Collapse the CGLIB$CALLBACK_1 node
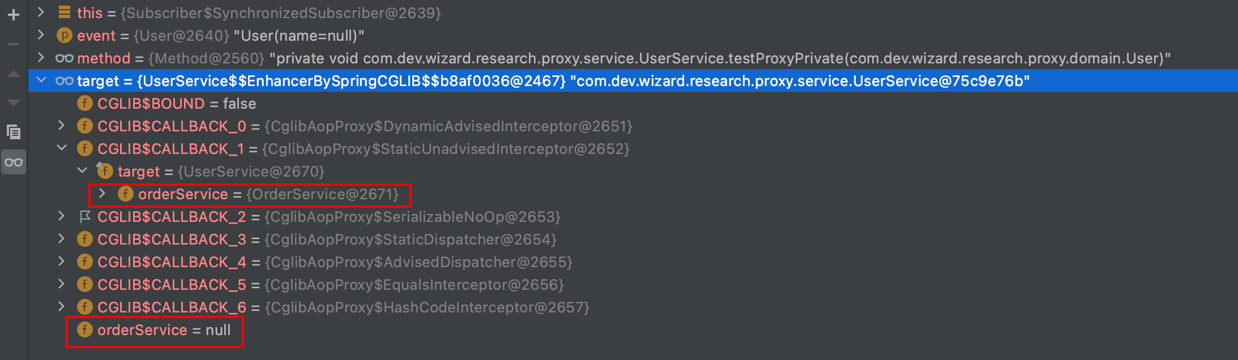 pyautogui.click(x=62, y=148)
